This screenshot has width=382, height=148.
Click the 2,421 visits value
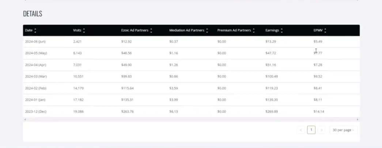click(x=77, y=42)
